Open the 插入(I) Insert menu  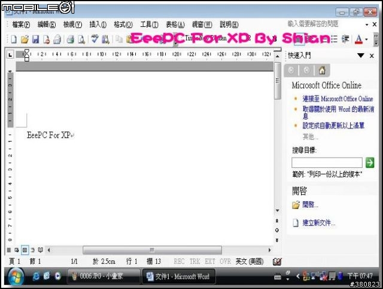98,24
